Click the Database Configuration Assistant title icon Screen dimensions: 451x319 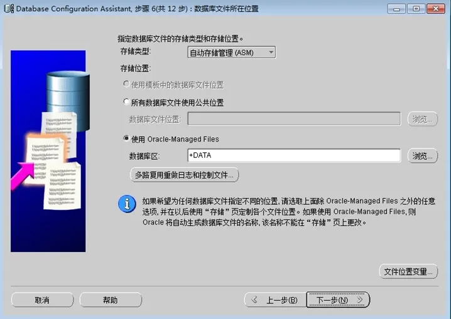[9, 8]
